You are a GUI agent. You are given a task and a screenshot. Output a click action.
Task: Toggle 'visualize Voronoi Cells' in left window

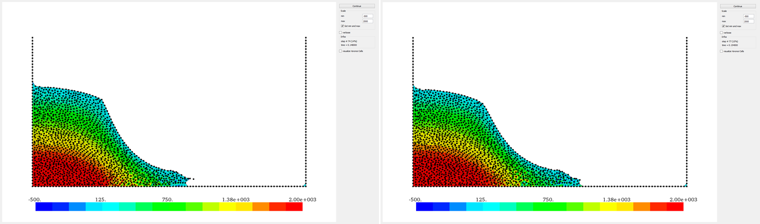[340, 51]
